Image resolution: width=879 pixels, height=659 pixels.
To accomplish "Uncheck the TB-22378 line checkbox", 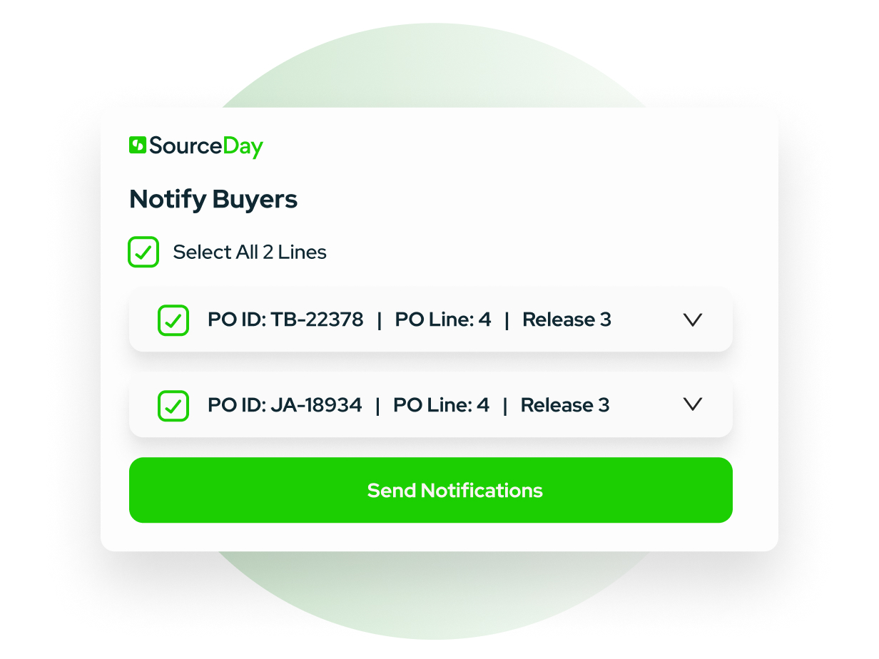I will pos(173,320).
